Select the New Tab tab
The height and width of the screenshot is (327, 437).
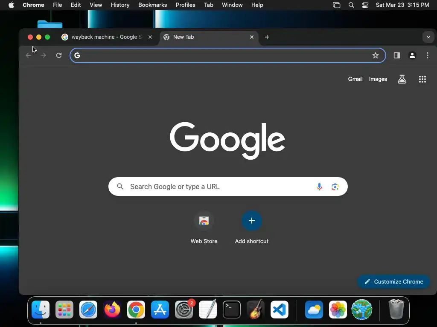(209, 37)
